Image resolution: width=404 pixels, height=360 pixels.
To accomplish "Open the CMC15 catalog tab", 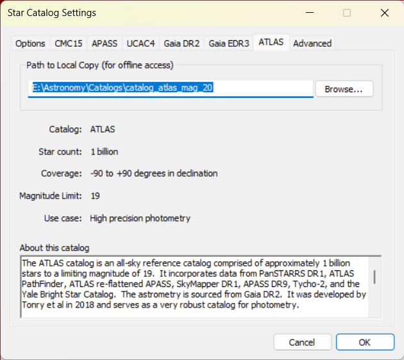I will click(68, 43).
